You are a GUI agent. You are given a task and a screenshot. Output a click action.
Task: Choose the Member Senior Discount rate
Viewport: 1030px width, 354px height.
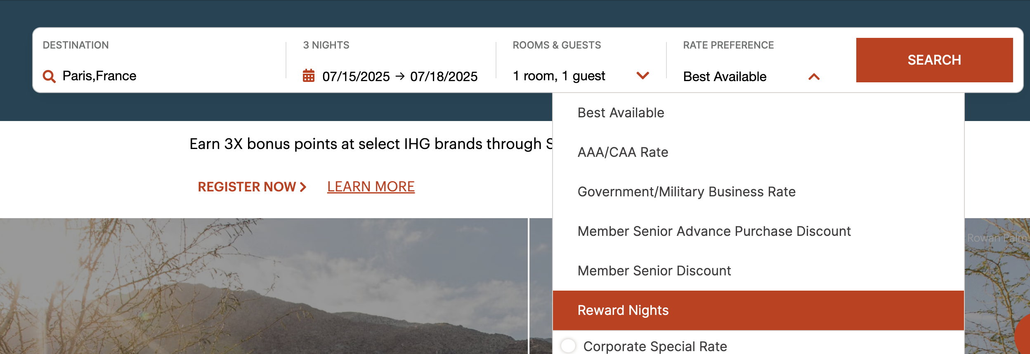tap(654, 270)
